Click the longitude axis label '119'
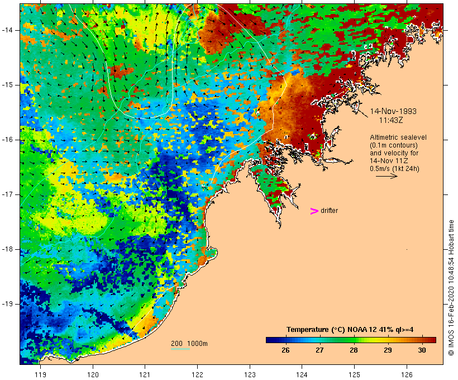Viewport: 458px width, 380px height. coord(40,375)
